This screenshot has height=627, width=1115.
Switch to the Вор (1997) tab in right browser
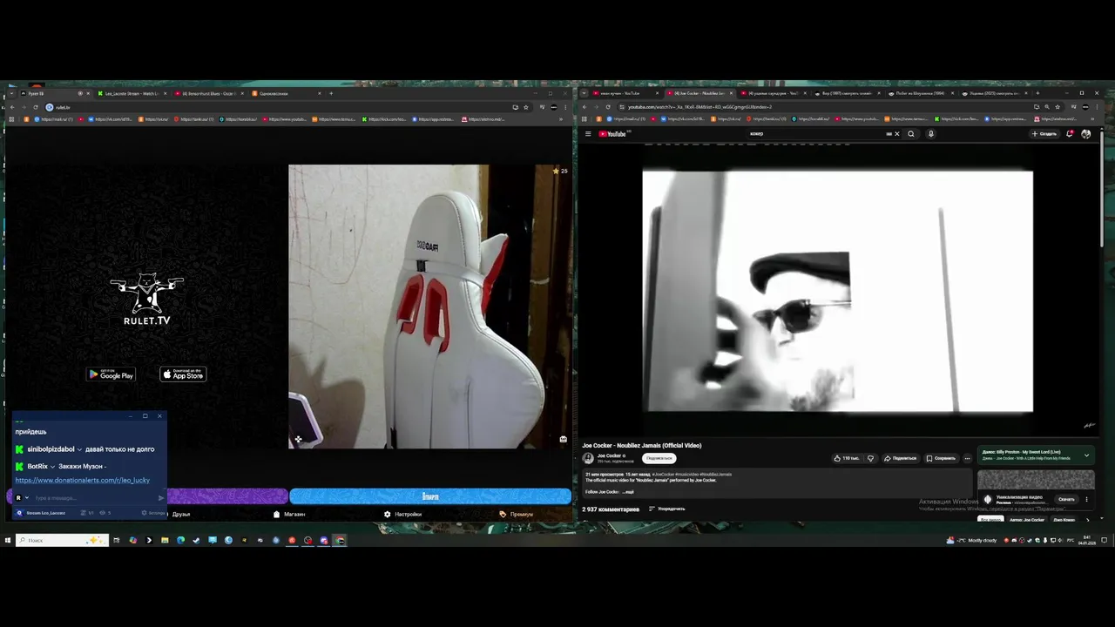coord(849,93)
